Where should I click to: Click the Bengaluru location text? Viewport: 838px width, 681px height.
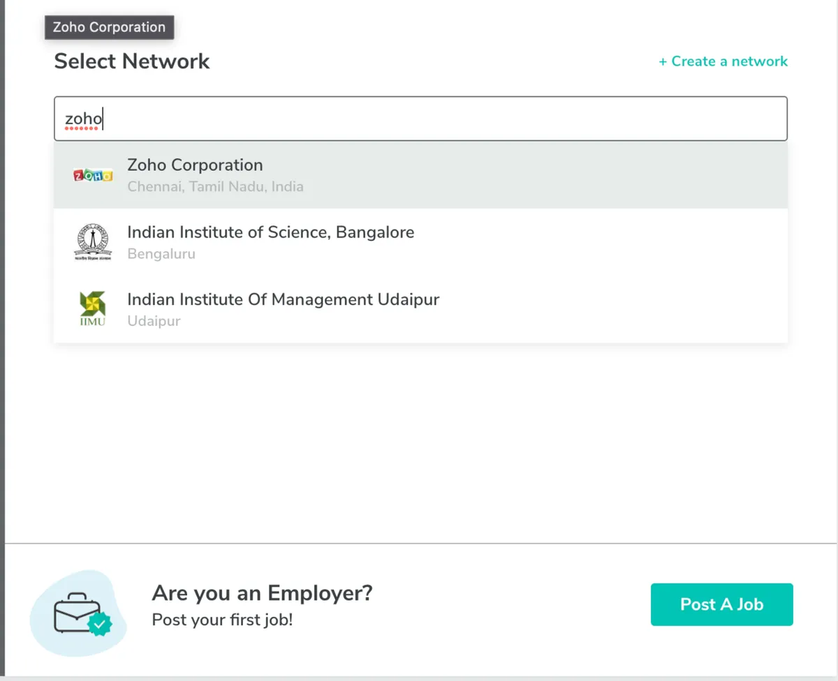point(161,254)
